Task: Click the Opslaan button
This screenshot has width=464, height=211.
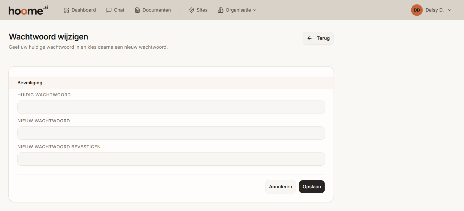Action: click(312, 187)
